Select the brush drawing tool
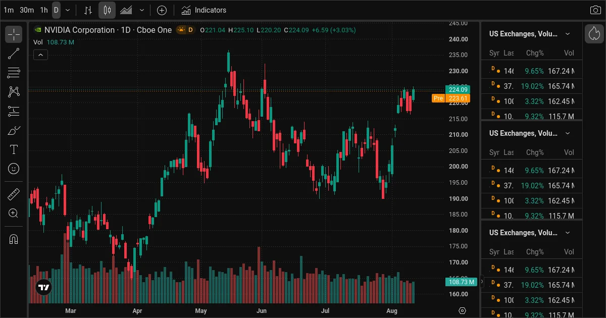The width and height of the screenshot is (606, 318). click(x=14, y=130)
